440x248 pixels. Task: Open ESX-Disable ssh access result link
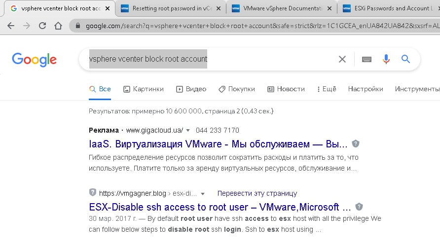click(x=220, y=207)
